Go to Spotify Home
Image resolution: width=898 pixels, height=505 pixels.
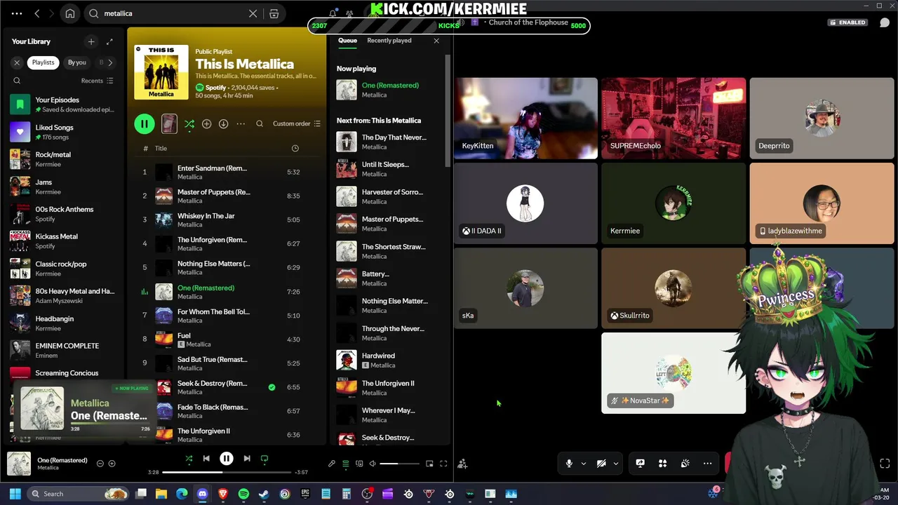(x=70, y=13)
